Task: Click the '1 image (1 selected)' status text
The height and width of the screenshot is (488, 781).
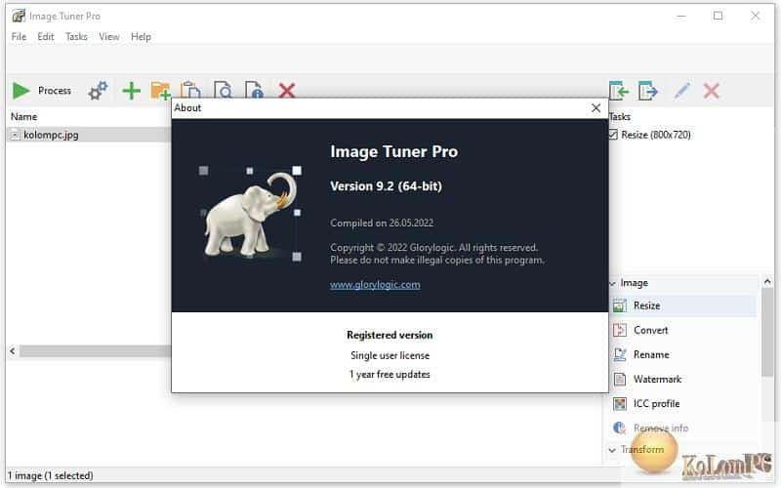Action: (x=51, y=476)
